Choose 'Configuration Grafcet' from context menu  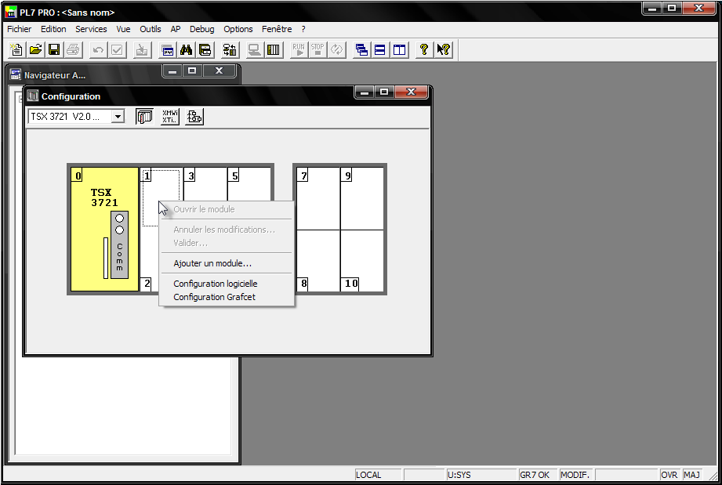point(227,297)
